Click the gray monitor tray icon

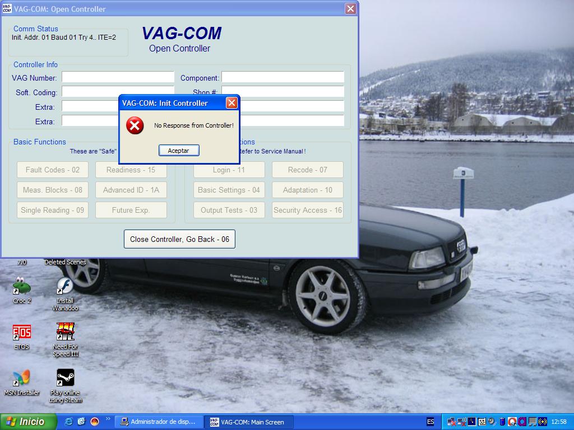pos(533,422)
